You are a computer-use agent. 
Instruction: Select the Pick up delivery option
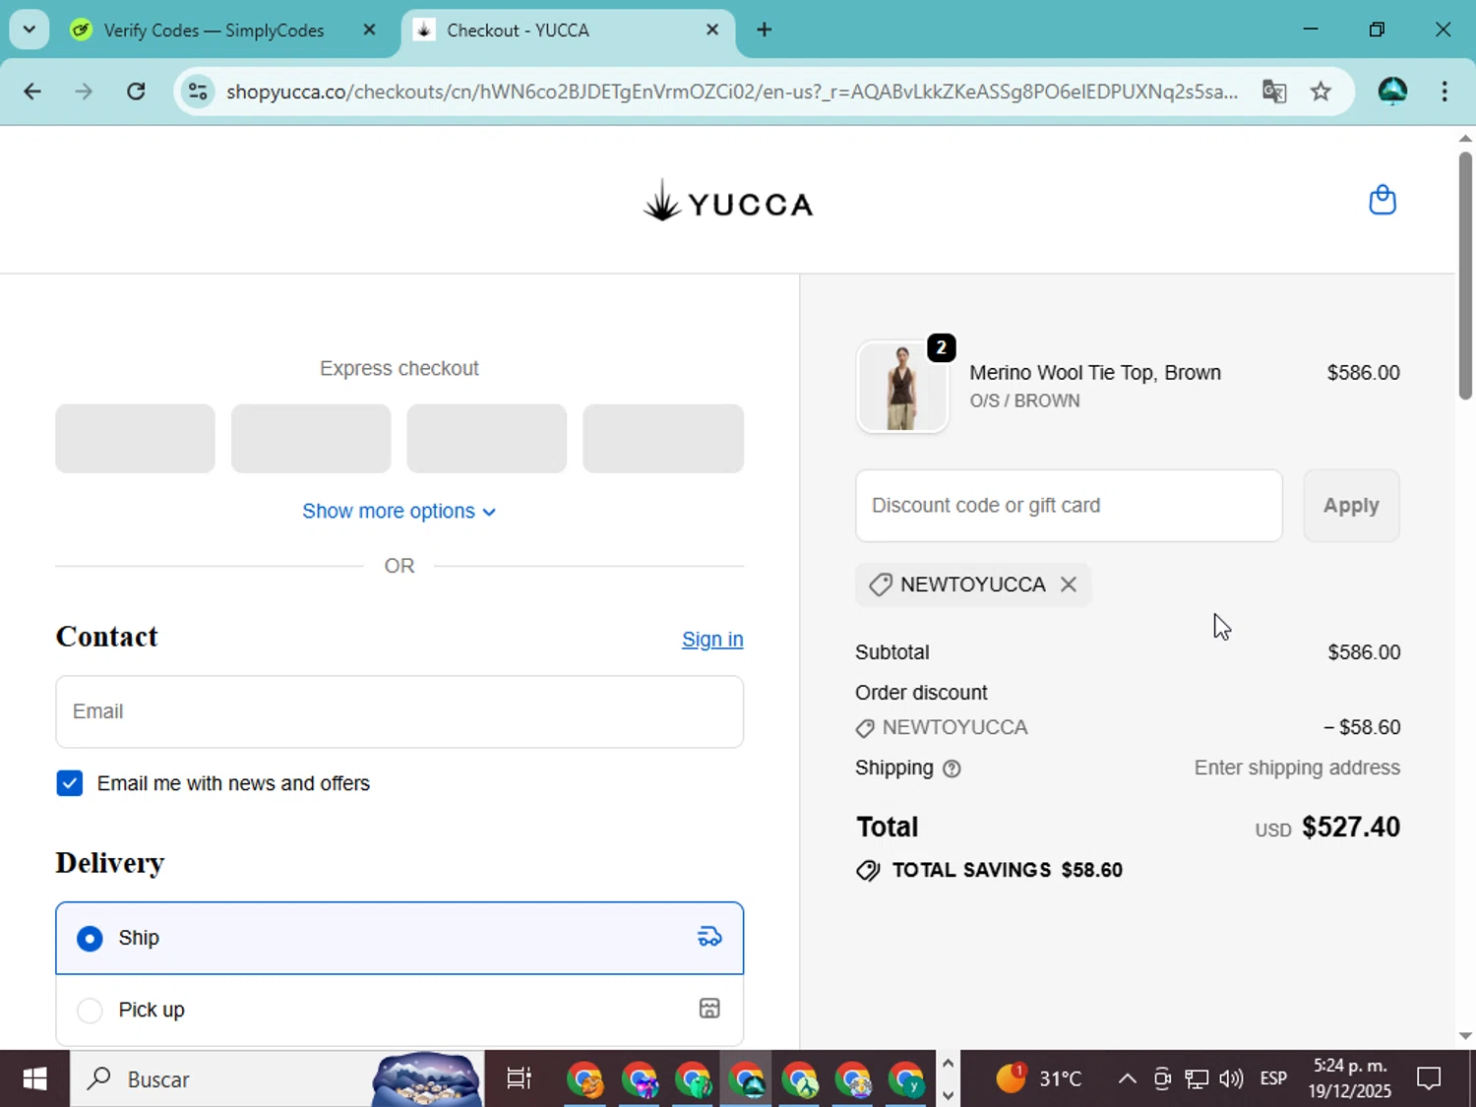(400, 1010)
